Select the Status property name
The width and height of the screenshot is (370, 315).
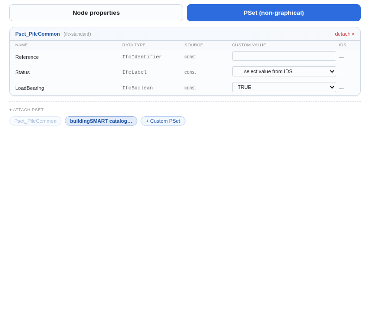22,72
